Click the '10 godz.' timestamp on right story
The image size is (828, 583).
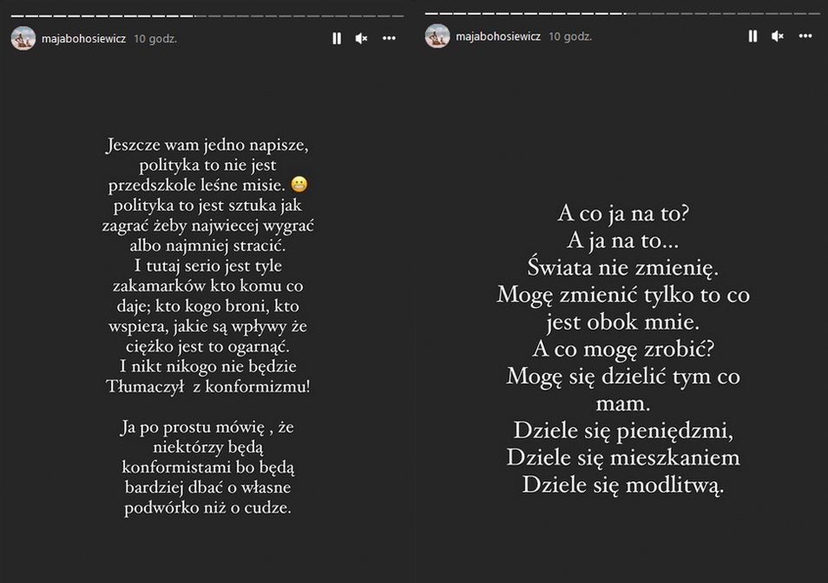click(570, 36)
